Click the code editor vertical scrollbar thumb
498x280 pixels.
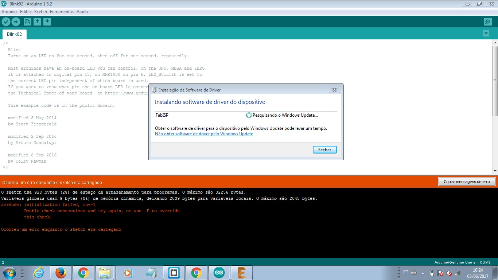[x=495, y=81]
